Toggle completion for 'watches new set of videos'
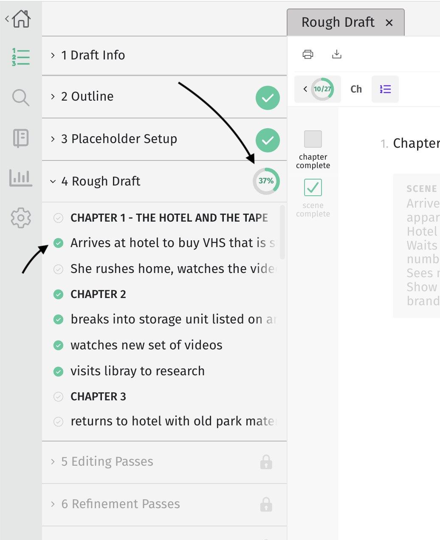 coord(59,346)
